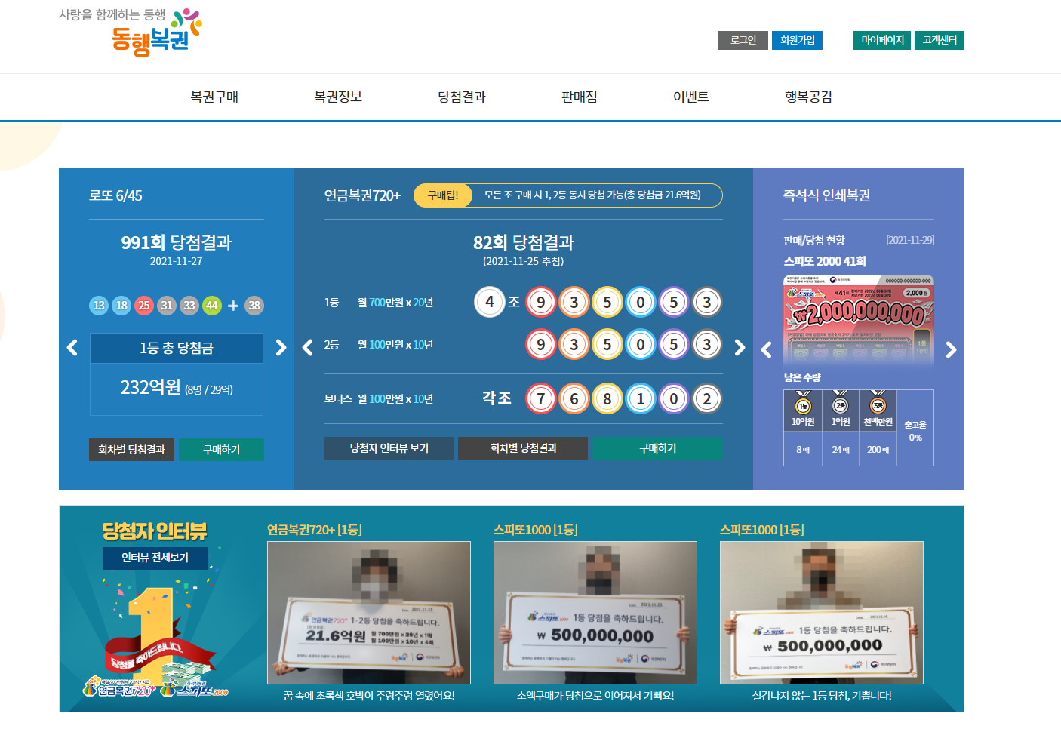Click 연금복권 회차별 당첨결과 button
The height and width of the screenshot is (729, 1061).
pyautogui.click(x=523, y=448)
